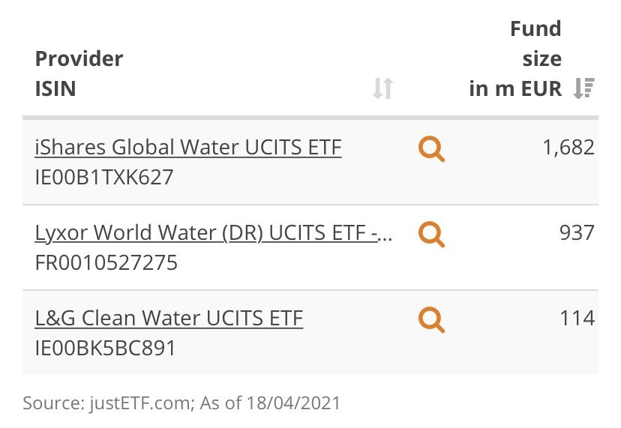
Task: Click the Fund size descending sort icon
Action: point(583,89)
